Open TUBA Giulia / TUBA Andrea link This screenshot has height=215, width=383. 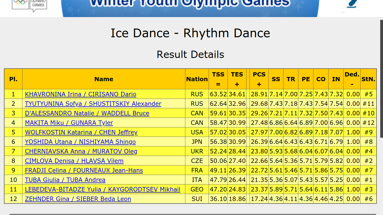click(65, 180)
